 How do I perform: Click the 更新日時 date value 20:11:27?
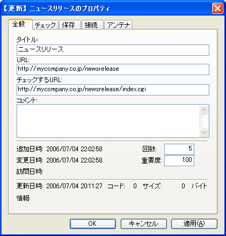click(x=74, y=186)
